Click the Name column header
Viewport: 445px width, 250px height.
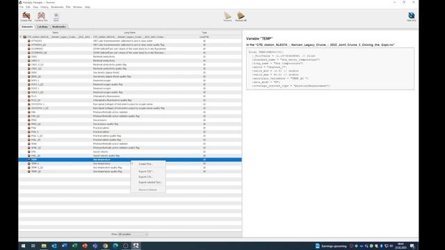pos(56,33)
